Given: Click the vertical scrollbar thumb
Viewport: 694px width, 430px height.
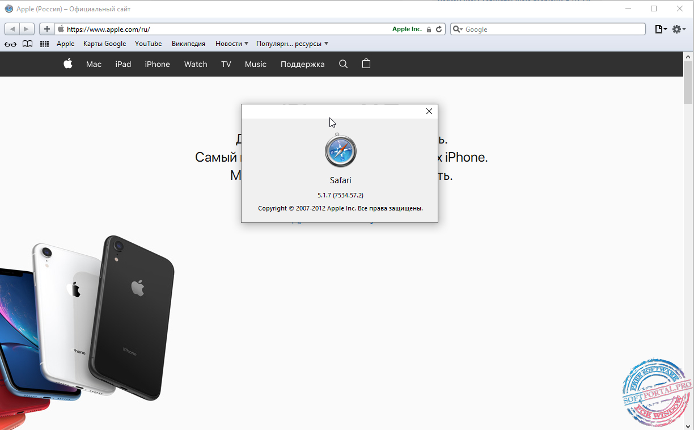Looking at the screenshot, I should [688, 83].
